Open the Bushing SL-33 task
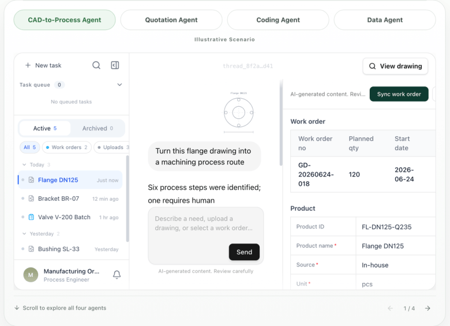 point(70,249)
